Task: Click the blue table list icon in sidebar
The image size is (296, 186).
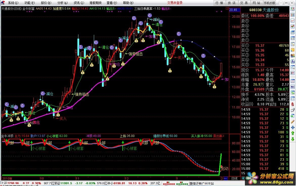Action: [293, 38]
